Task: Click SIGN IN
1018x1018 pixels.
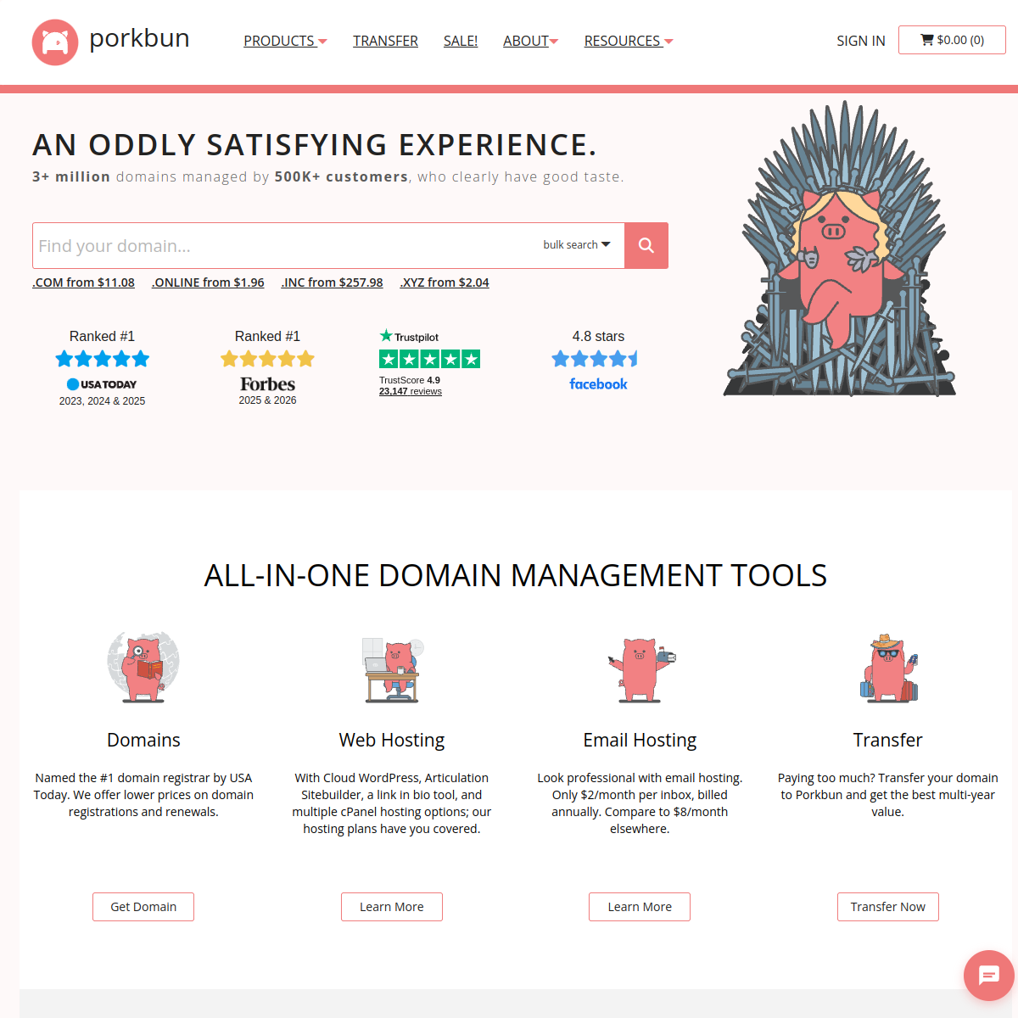Action: point(860,41)
